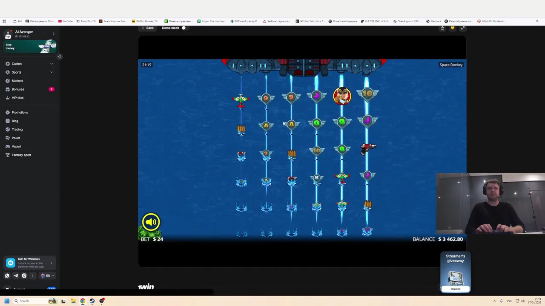Click the red raygun symbol on the reels
This screenshot has width=545, height=306.
click(x=368, y=148)
